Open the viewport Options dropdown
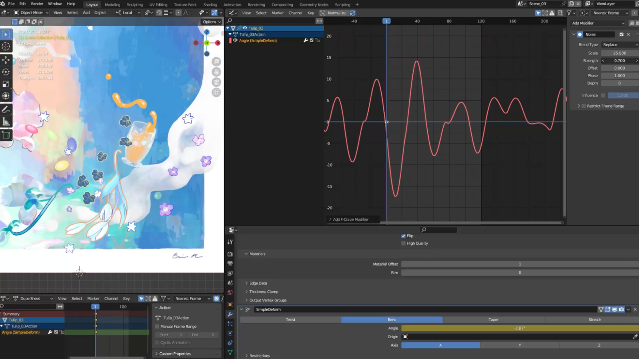 coord(211,22)
